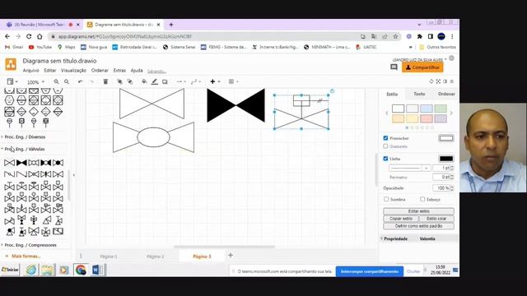Expand Proc. Eng. / Diversos section
Image resolution: width=527 pixels, height=296 pixels.
tap(25, 137)
